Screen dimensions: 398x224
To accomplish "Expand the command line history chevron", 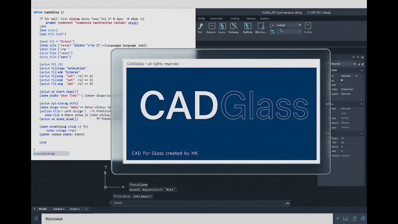I will [x=288, y=203].
